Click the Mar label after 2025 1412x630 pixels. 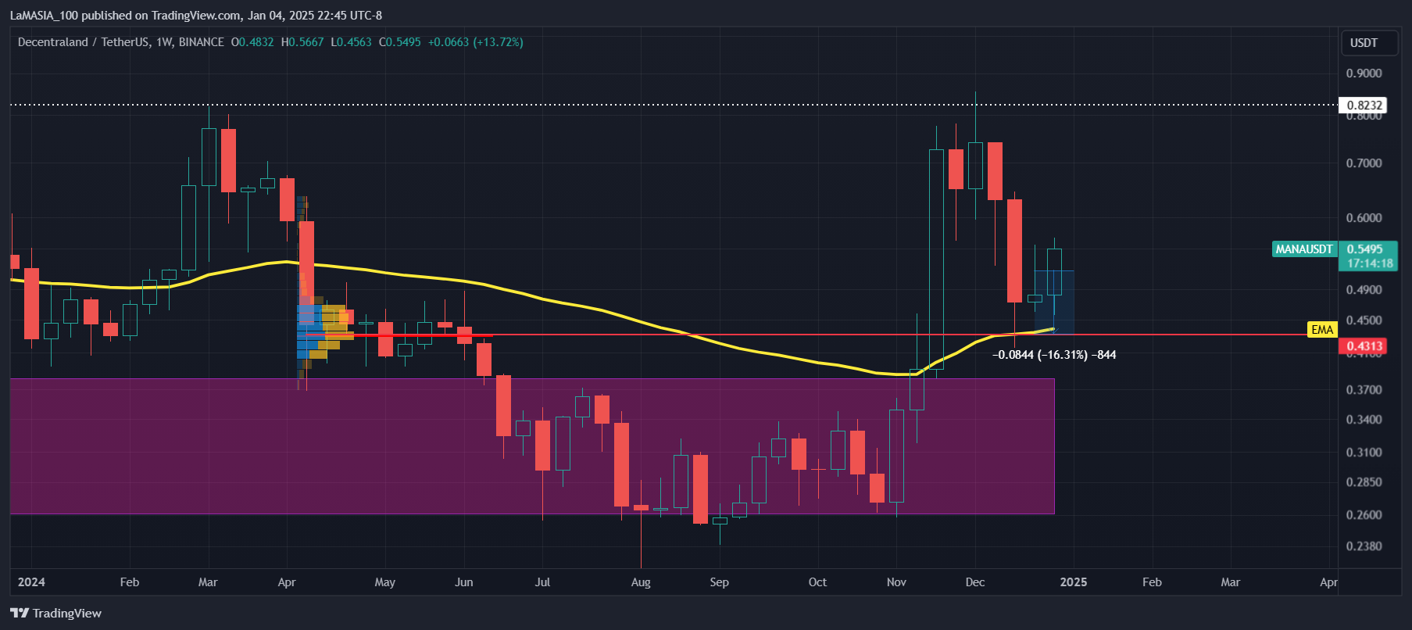pos(1231,582)
